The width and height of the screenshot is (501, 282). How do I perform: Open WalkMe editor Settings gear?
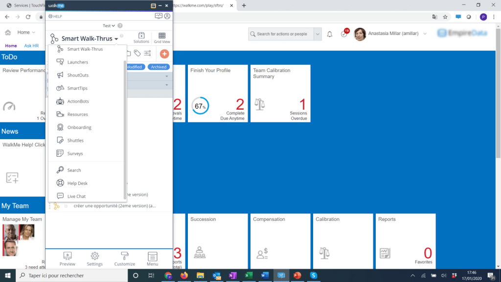94,259
